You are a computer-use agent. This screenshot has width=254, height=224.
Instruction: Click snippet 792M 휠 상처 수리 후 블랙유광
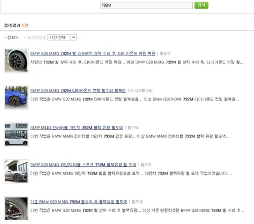point(137,210)
